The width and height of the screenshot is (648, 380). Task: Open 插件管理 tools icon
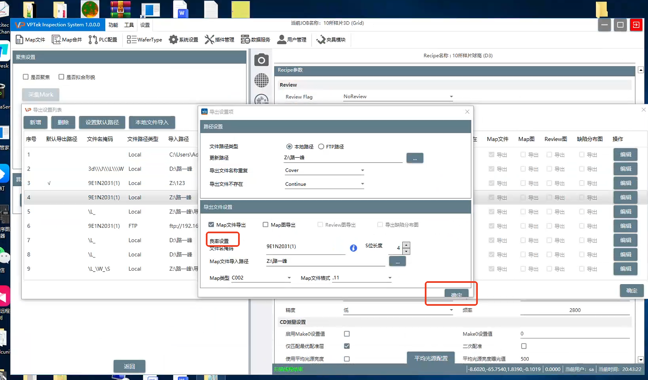point(209,40)
